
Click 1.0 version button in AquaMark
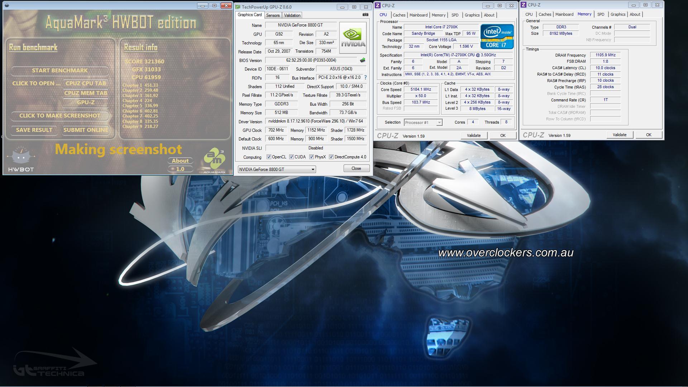point(180,169)
